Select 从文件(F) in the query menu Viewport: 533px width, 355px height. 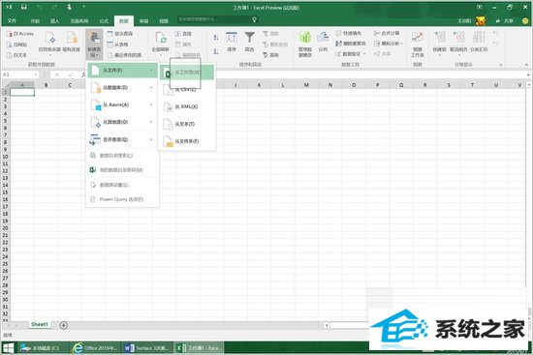coord(122,71)
